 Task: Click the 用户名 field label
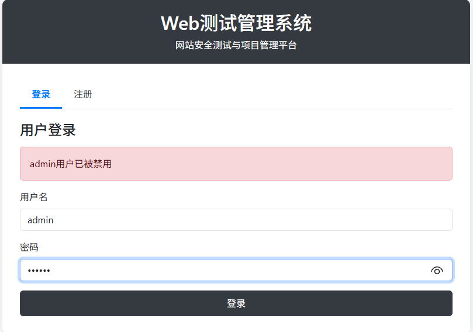[34, 197]
